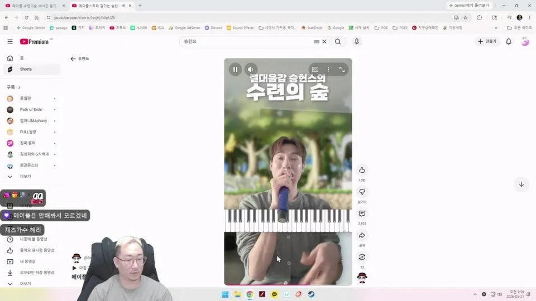Go to 홈 in the sidebar

[32, 58]
